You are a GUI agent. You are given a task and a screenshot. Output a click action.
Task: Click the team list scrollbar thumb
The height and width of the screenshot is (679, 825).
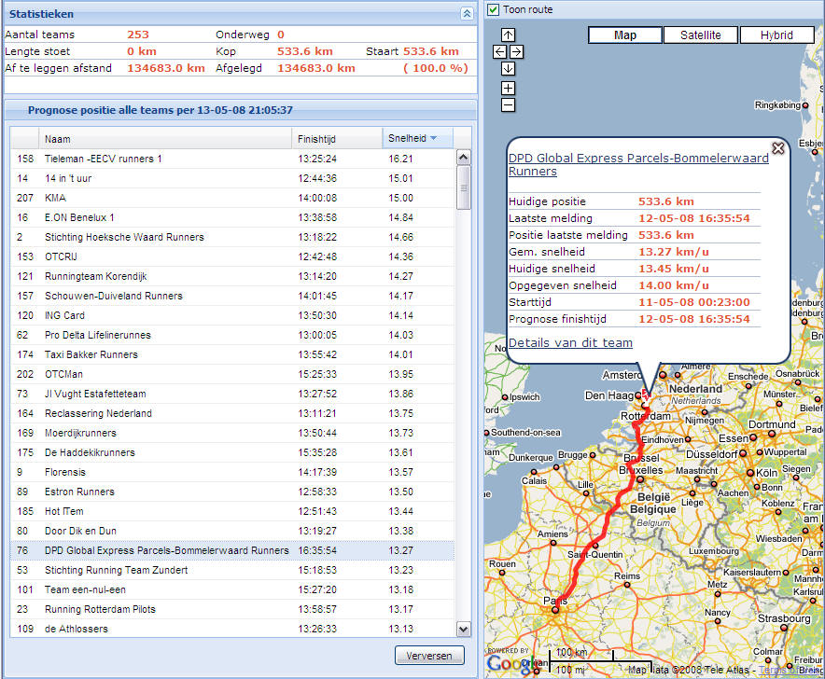point(464,187)
